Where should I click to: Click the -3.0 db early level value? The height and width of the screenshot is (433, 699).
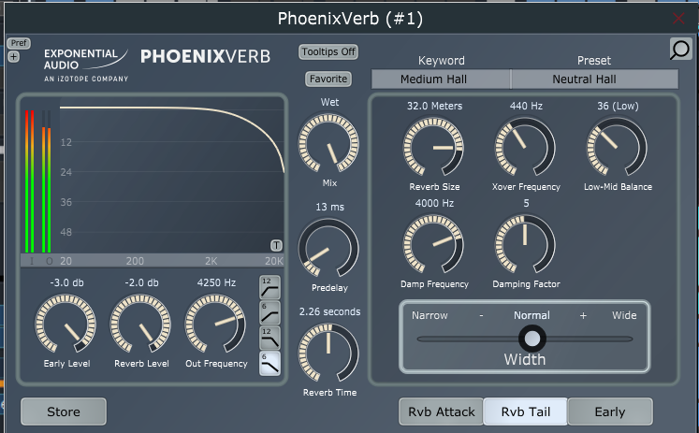(x=66, y=282)
